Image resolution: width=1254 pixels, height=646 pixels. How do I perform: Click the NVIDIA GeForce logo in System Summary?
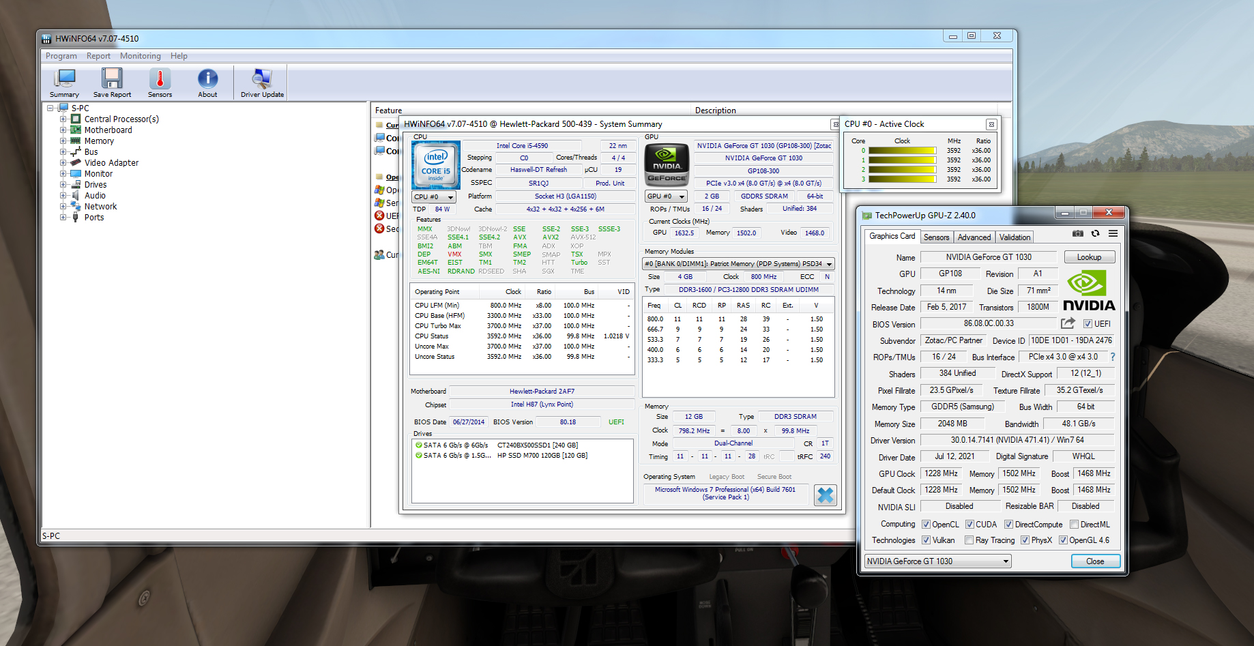[x=667, y=165]
